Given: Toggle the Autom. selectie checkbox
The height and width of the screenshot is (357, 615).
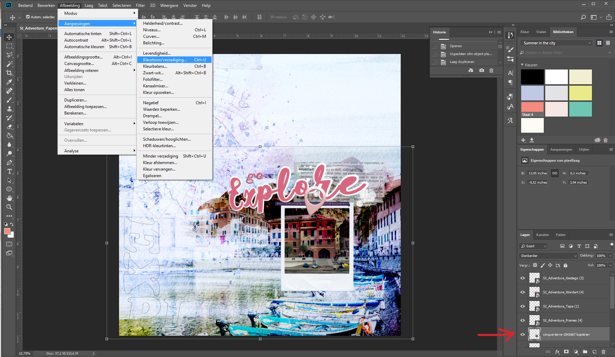Looking at the screenshot, I should pos(28,17).
